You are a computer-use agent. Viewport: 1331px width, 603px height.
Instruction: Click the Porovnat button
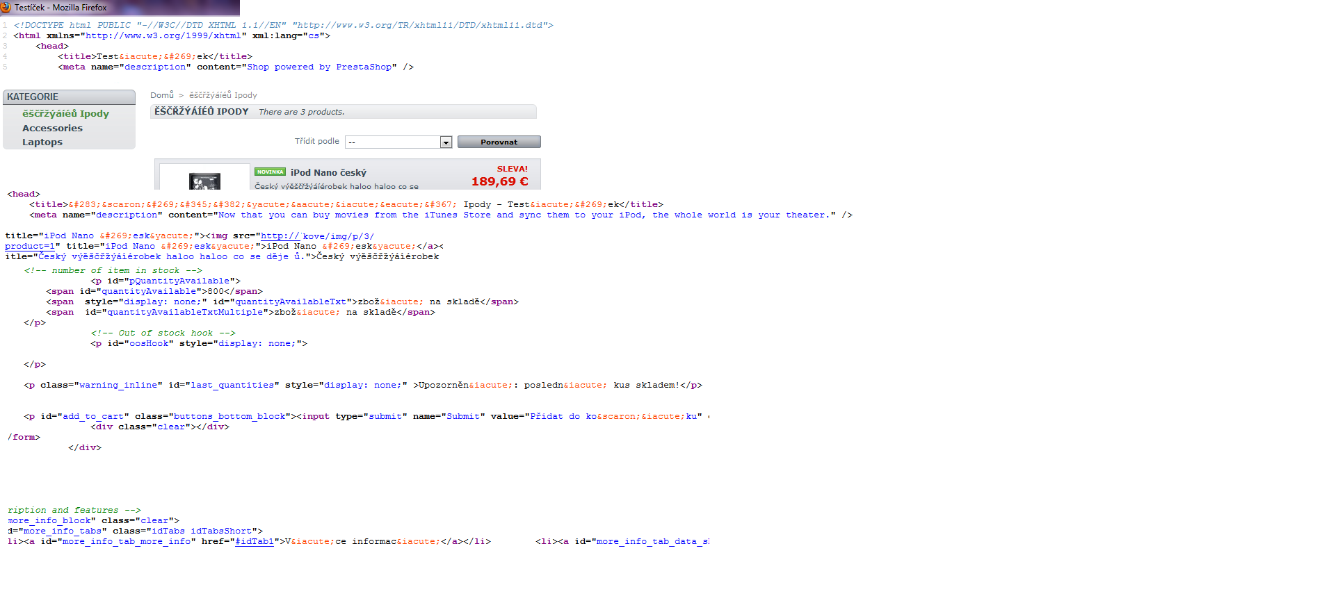point(499,142)
